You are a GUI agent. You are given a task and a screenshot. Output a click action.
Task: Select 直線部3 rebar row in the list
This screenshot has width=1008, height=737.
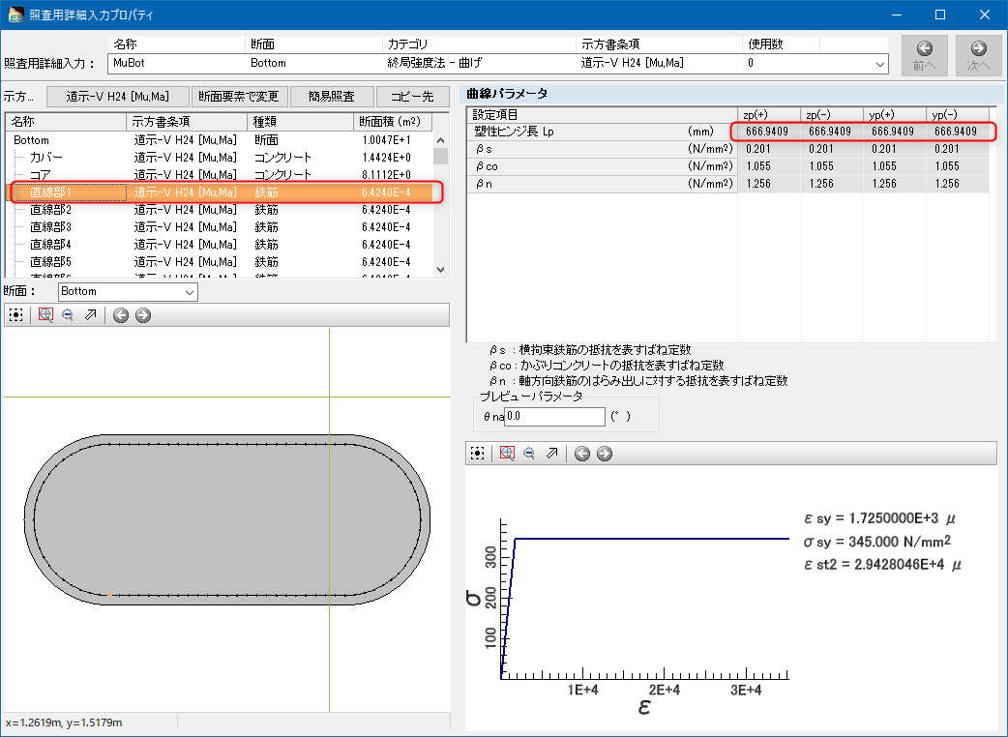click(x=50, y=227)
